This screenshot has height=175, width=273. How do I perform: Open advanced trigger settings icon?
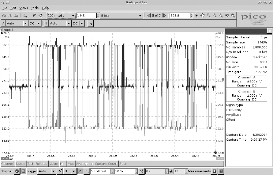[60, 171]
